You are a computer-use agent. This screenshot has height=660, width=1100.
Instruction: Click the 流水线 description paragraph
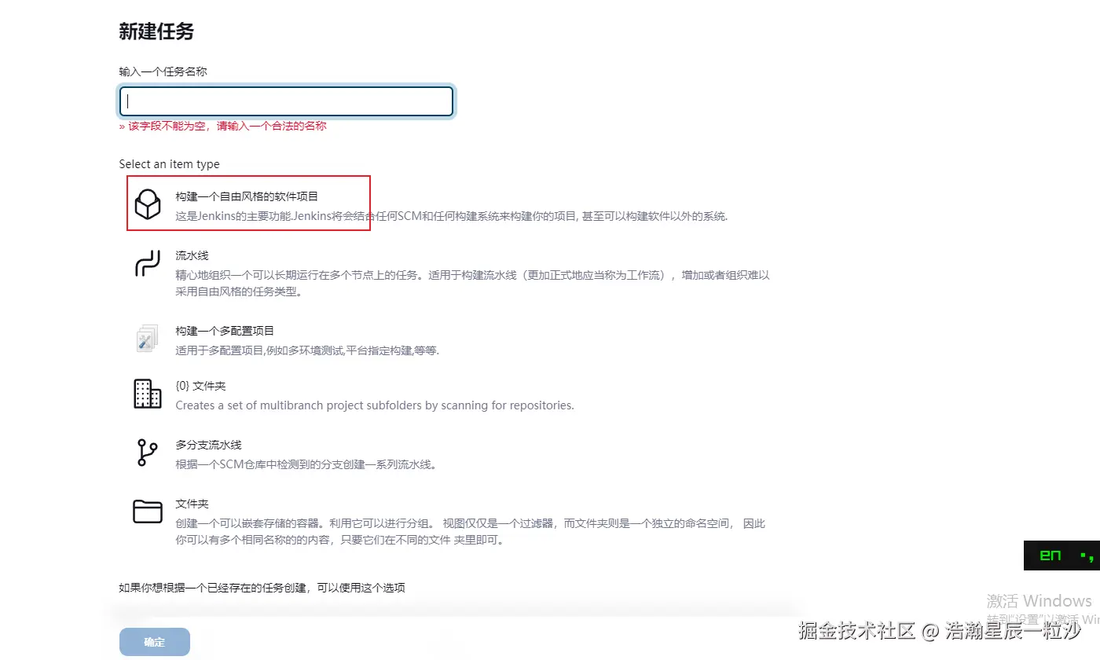click(472, 283)
